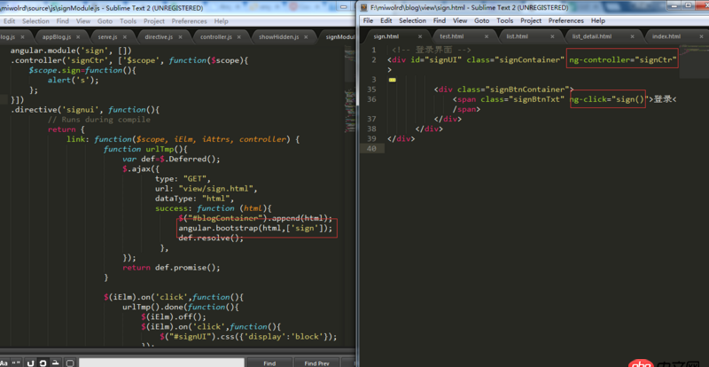Expand folded code marker on line 3
The height and width of the screenshot is (367, 709).
pyautogui.click(x=392, y=80)
